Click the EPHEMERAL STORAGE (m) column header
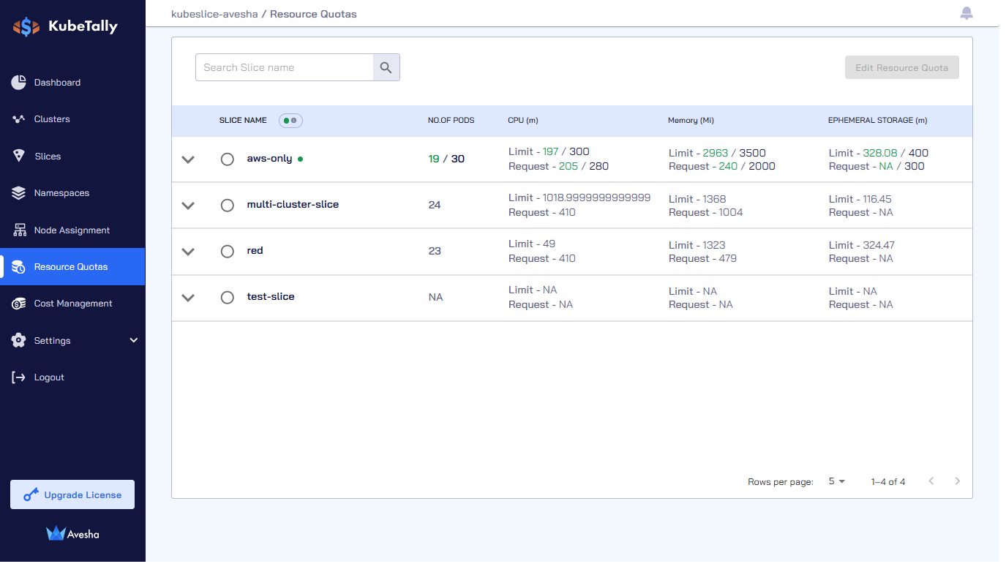This screenshot has height=572, width=1006. coord(878,120)
